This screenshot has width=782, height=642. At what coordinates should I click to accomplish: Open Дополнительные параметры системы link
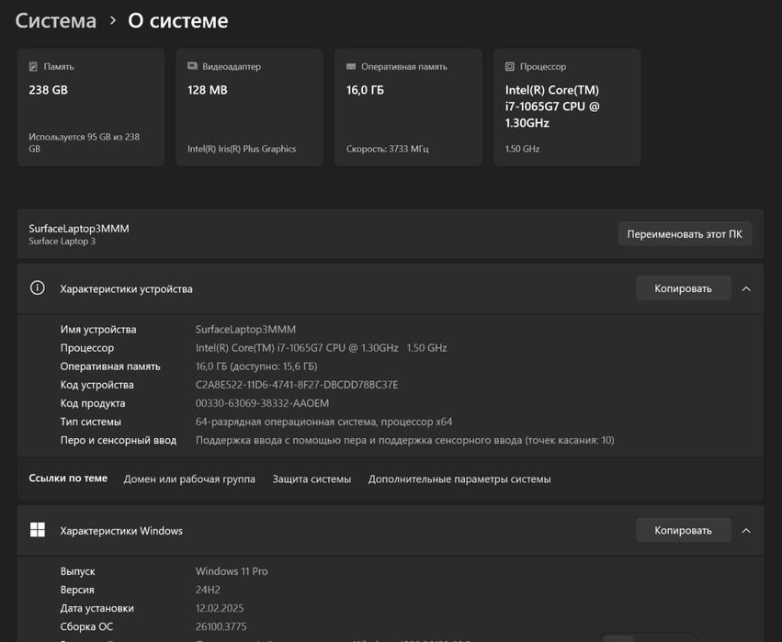click(x=459, y=479)
